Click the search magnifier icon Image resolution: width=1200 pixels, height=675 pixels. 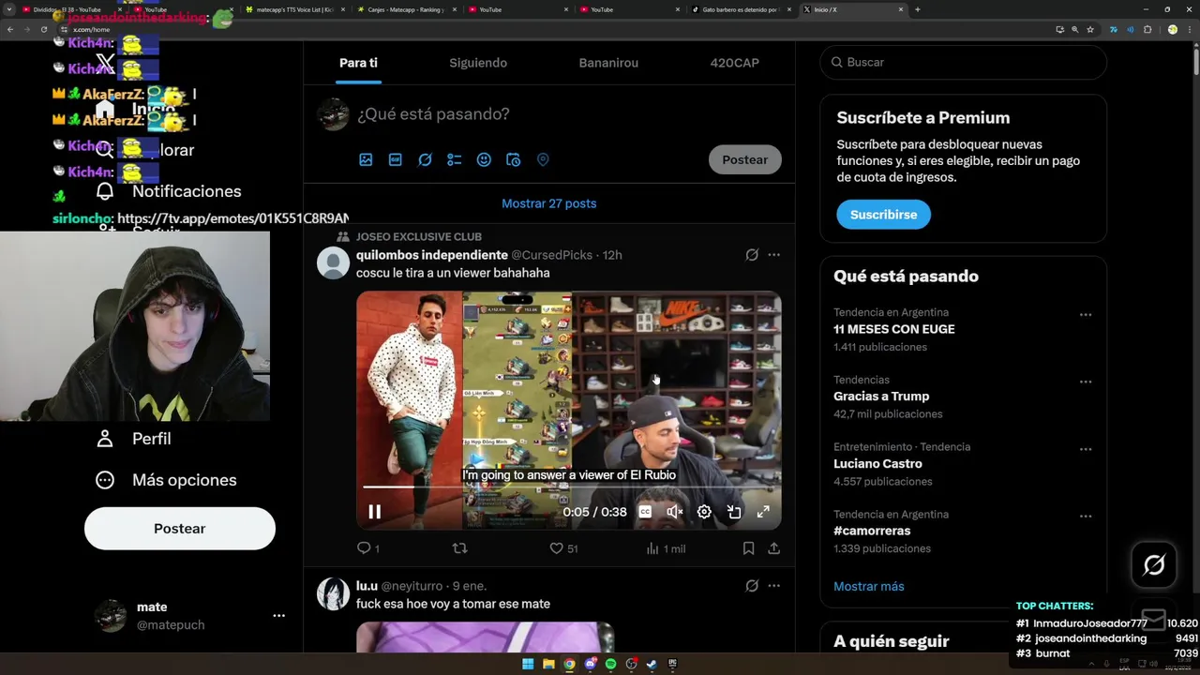(x=837, y=62)
